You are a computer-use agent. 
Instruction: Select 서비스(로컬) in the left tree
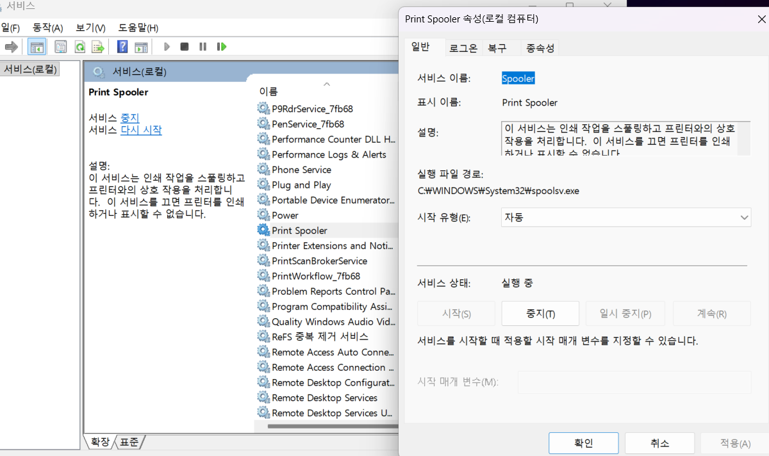[30, 69]
